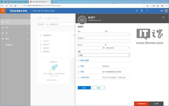This screenshot has height=106, width=169.
Task: Open the ithome.ltd domain dropdown
Action: 117,48
